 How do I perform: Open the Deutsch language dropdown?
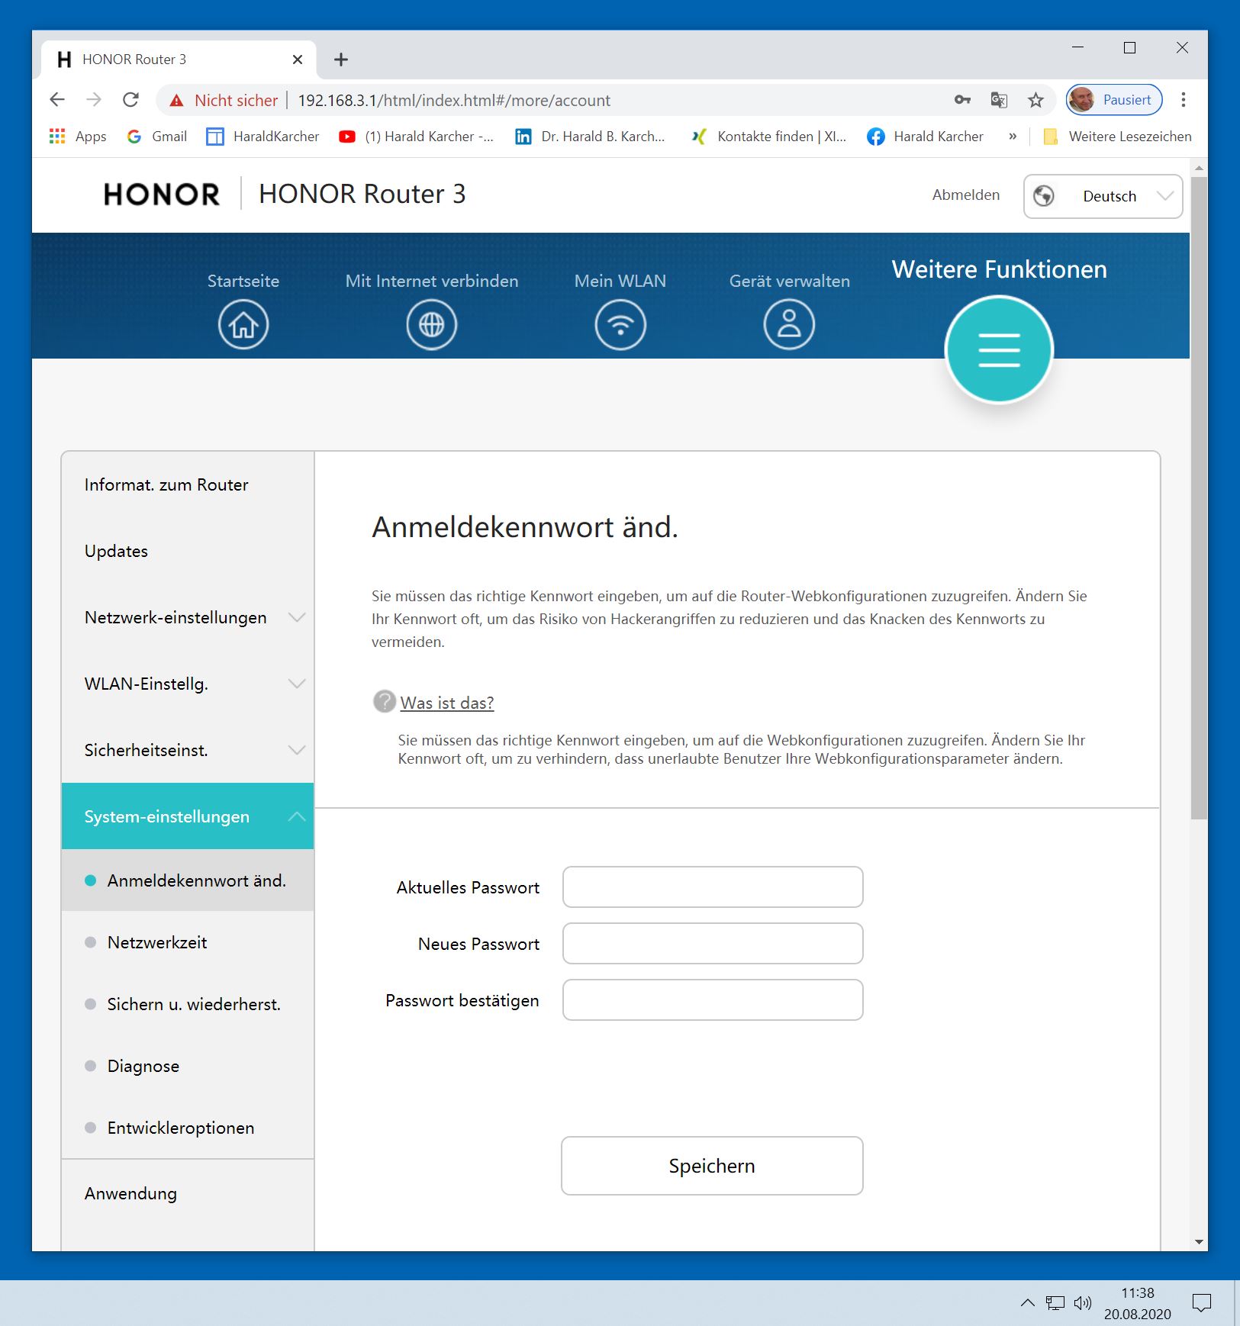(x=1103, y=196)
